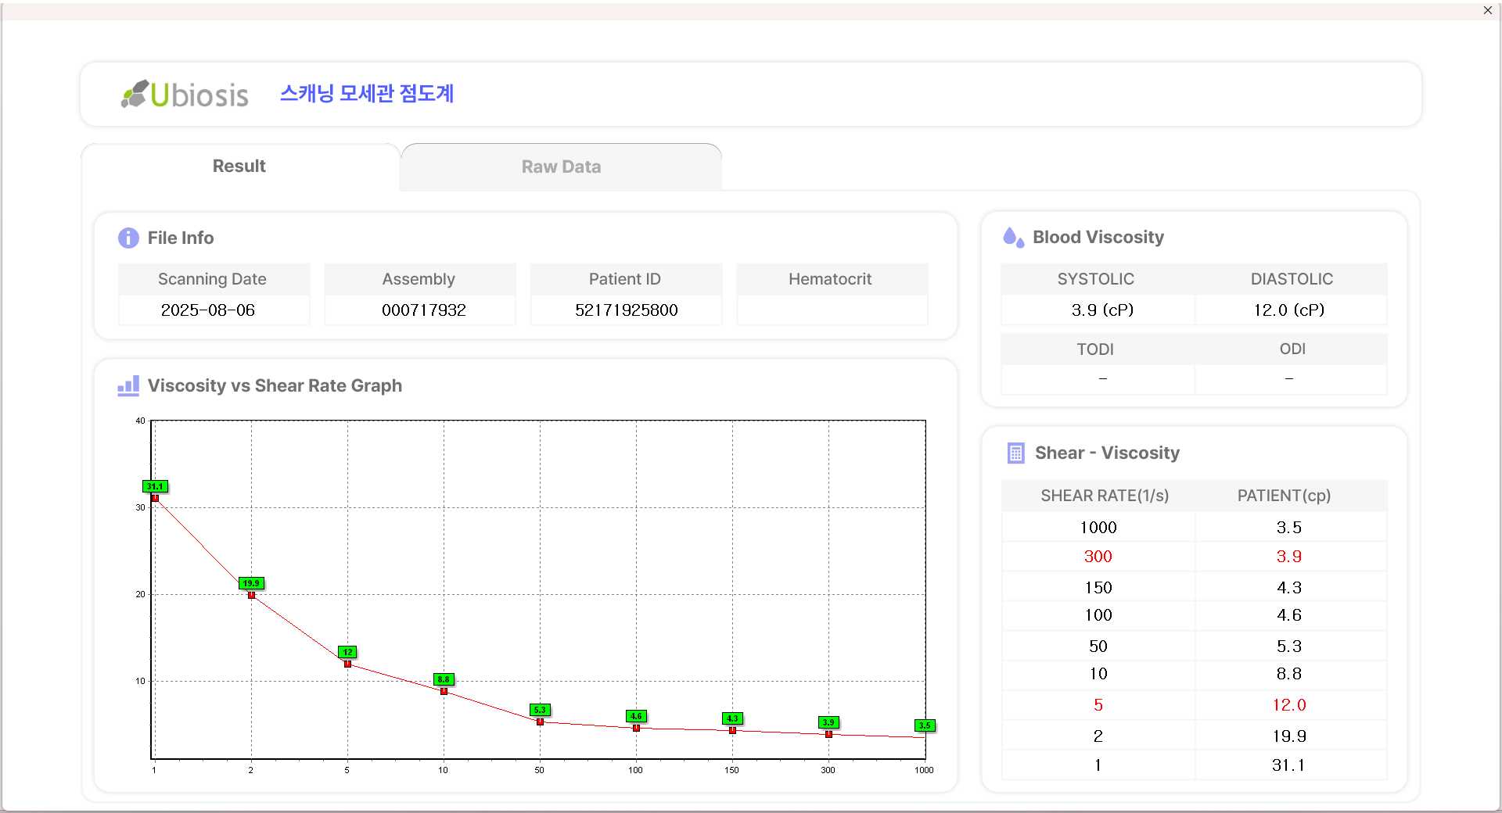Close the window with the X button

click(1487, 10)
